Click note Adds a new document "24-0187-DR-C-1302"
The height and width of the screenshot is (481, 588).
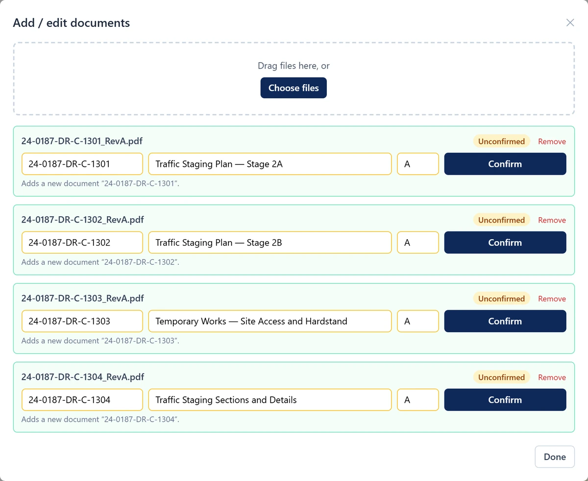[x=100, y=262]
